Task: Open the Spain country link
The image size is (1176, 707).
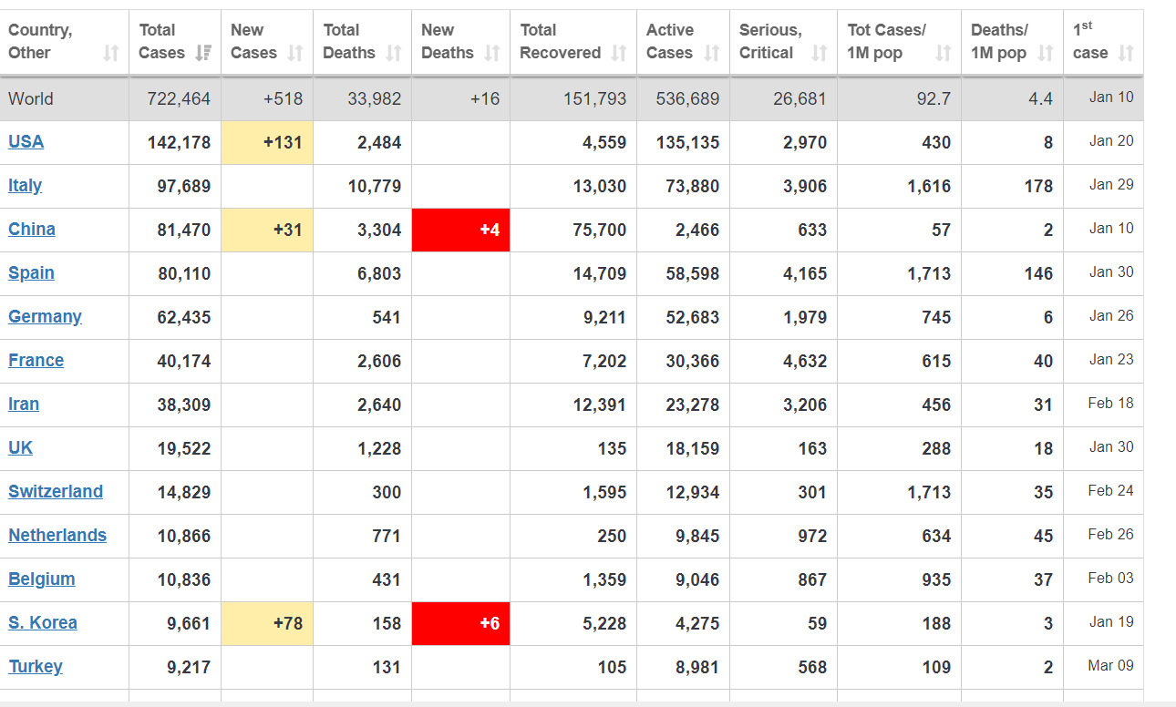Action: [31, 272]
